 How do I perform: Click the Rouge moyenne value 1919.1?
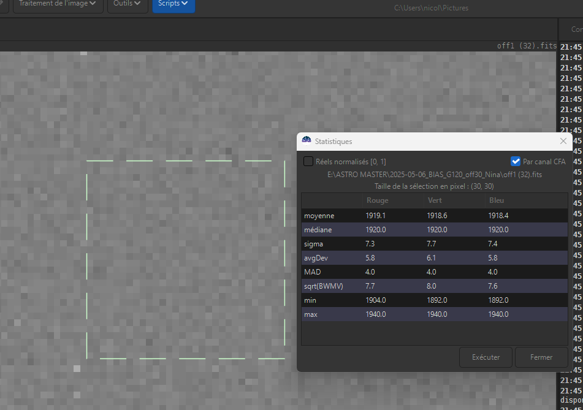click(x=376, y=216)
